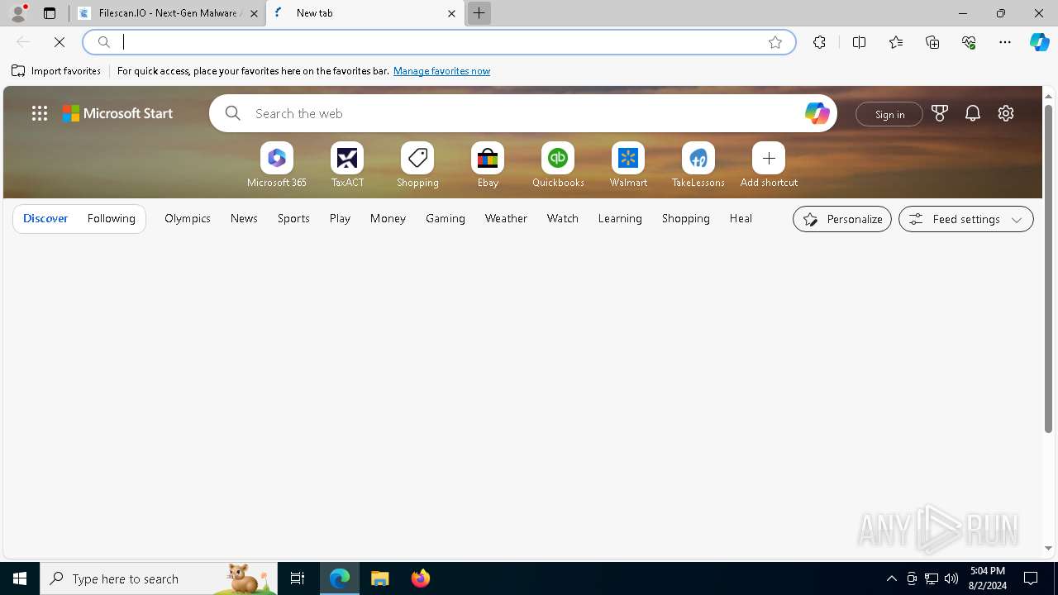Open the Favorites star list
Image resolution: width=1058 pixels, height=595 pixels.
point(896,42)
